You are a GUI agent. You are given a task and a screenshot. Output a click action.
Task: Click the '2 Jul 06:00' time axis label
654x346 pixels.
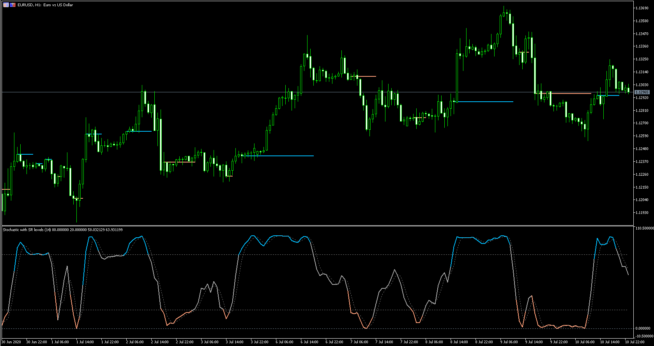click(135, 342)
